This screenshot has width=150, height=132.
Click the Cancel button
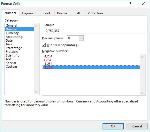click(x=137, y=126)
